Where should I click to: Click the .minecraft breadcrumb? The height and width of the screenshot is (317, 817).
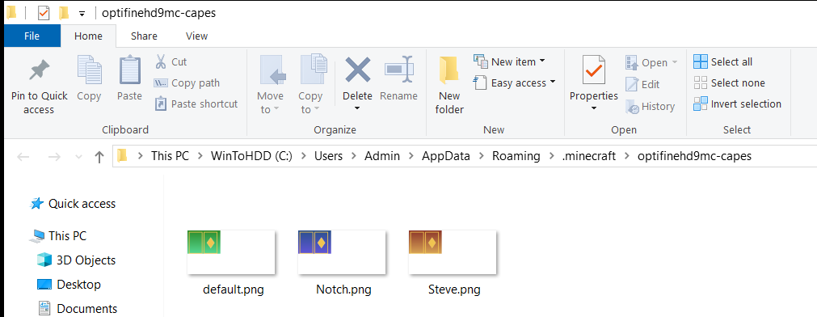[x=589, y=156]
